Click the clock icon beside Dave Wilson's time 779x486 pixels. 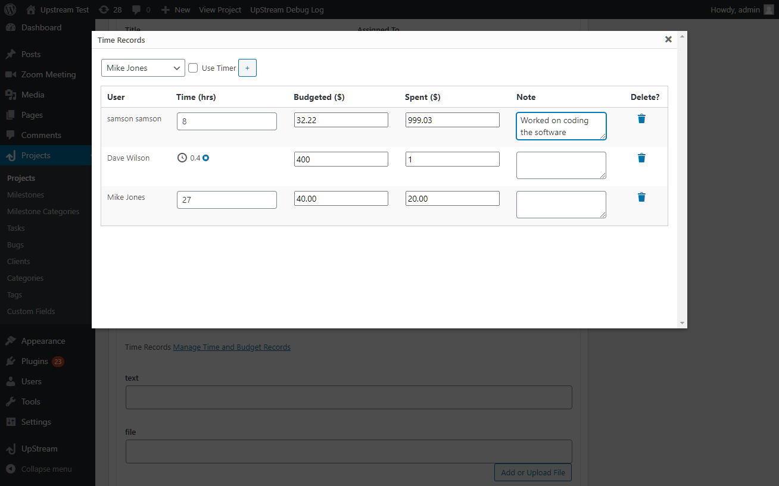[x=182, y=158]
